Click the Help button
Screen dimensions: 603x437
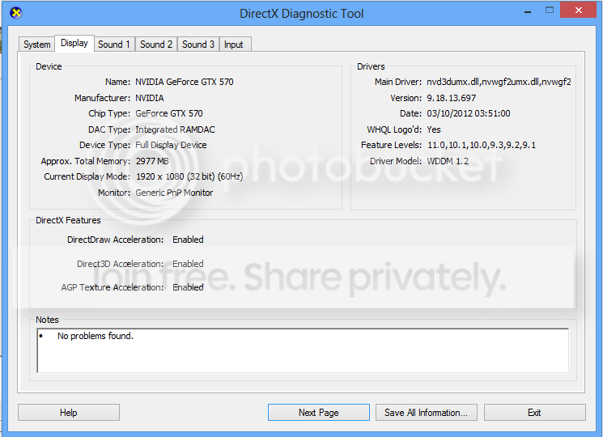click(x=69, y=413)
